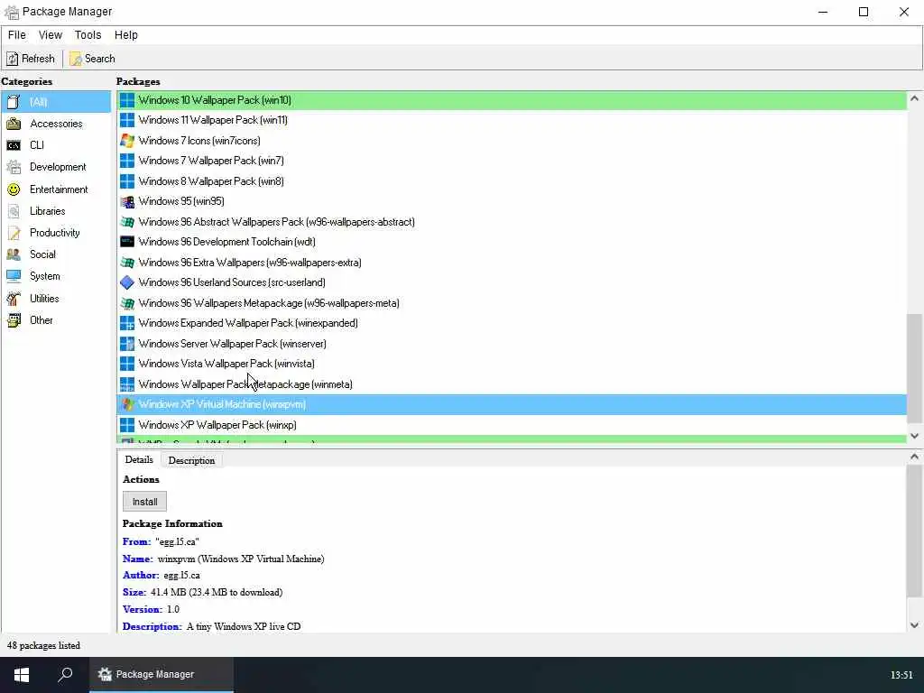
Task: Select Windows XP Wallpaper Pack (winxp)
Action: pos(512,425)
